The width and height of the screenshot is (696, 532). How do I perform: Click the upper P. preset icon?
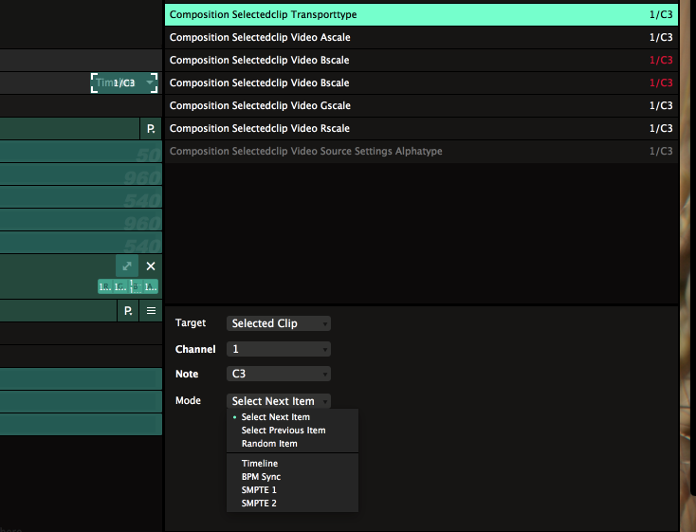coord(151,129)
